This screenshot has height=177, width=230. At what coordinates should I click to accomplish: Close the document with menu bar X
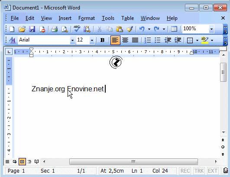coord(223,18)
